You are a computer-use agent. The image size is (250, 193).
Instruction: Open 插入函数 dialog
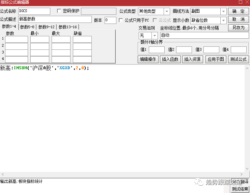coord(170,59)
